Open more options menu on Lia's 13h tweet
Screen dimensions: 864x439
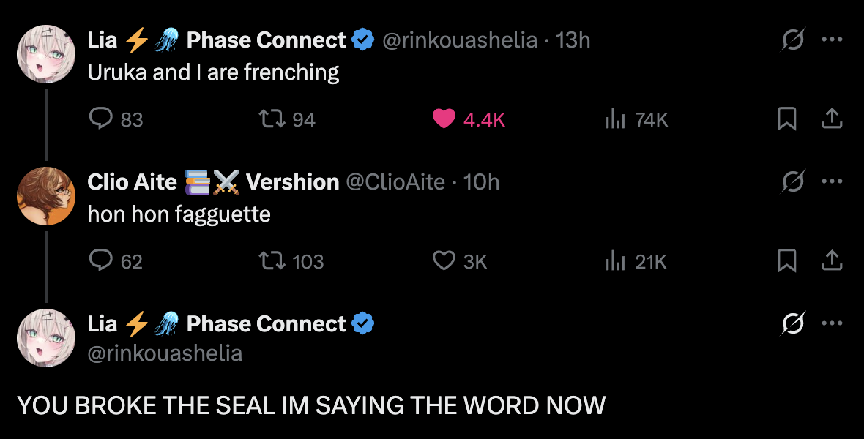coord(832,40)
